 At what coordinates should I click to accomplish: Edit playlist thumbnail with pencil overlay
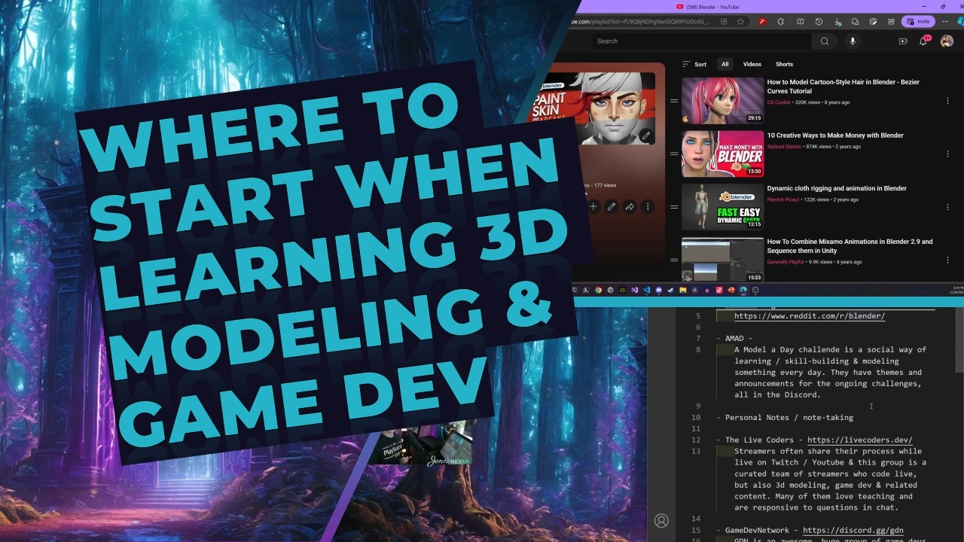tap(645, 136)
